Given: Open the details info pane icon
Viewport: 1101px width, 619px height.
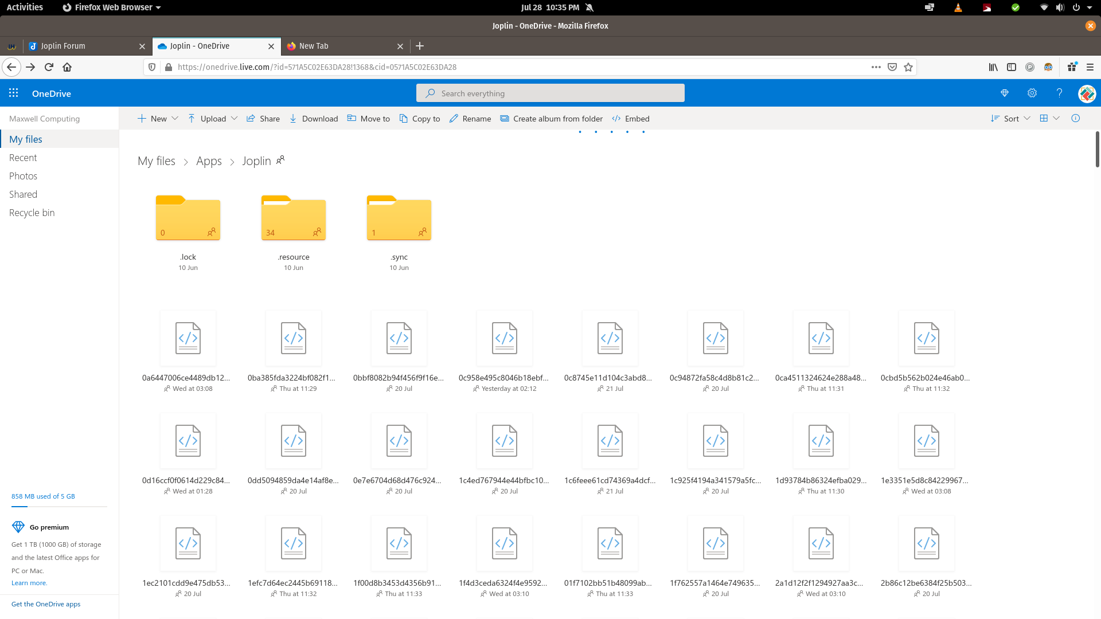Looking at the screenshot, I should pyautogui.click(x=1075, y=118).
